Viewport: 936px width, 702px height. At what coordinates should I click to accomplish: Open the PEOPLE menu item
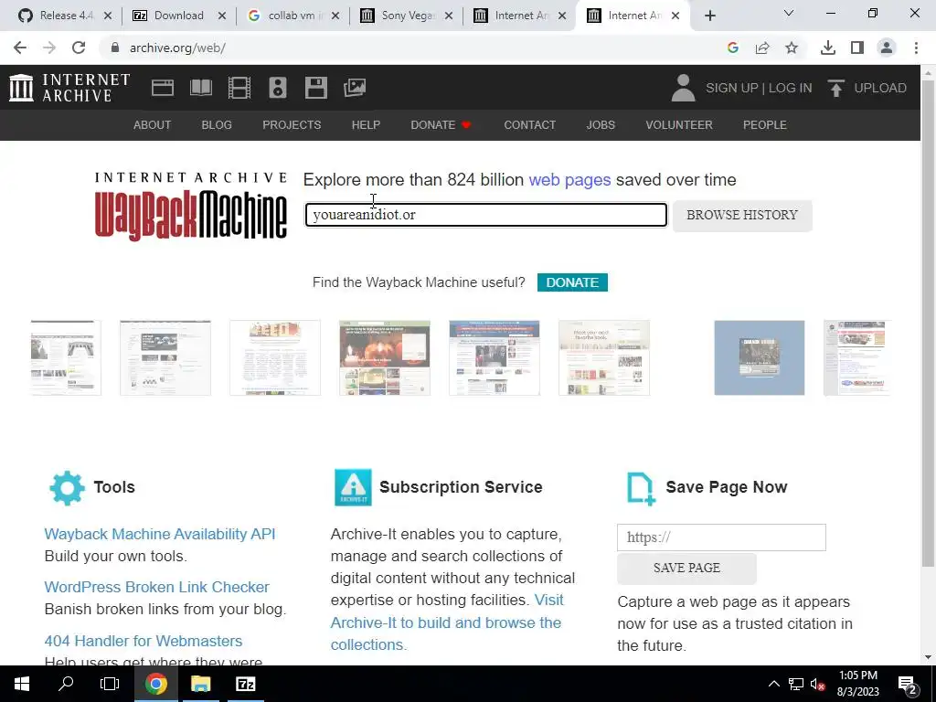[x=765, y=124]
